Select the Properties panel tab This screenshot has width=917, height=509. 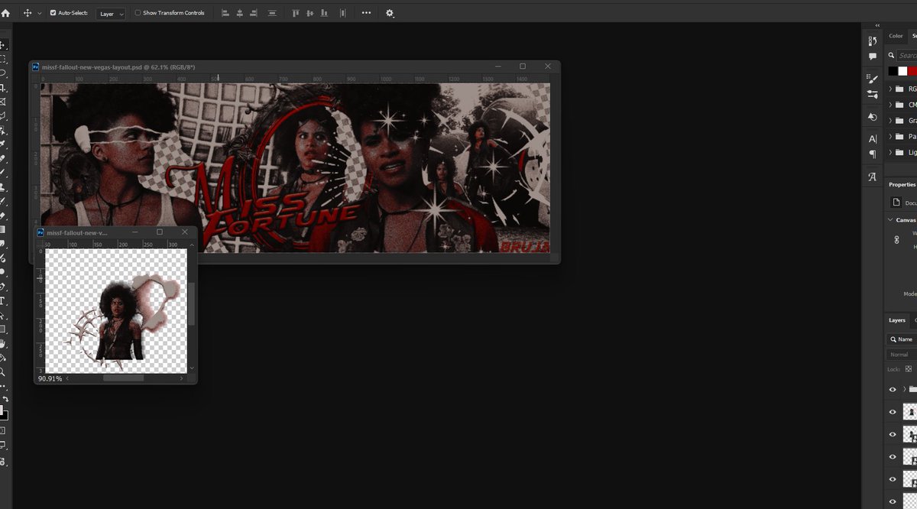click(x=902, y=185)
